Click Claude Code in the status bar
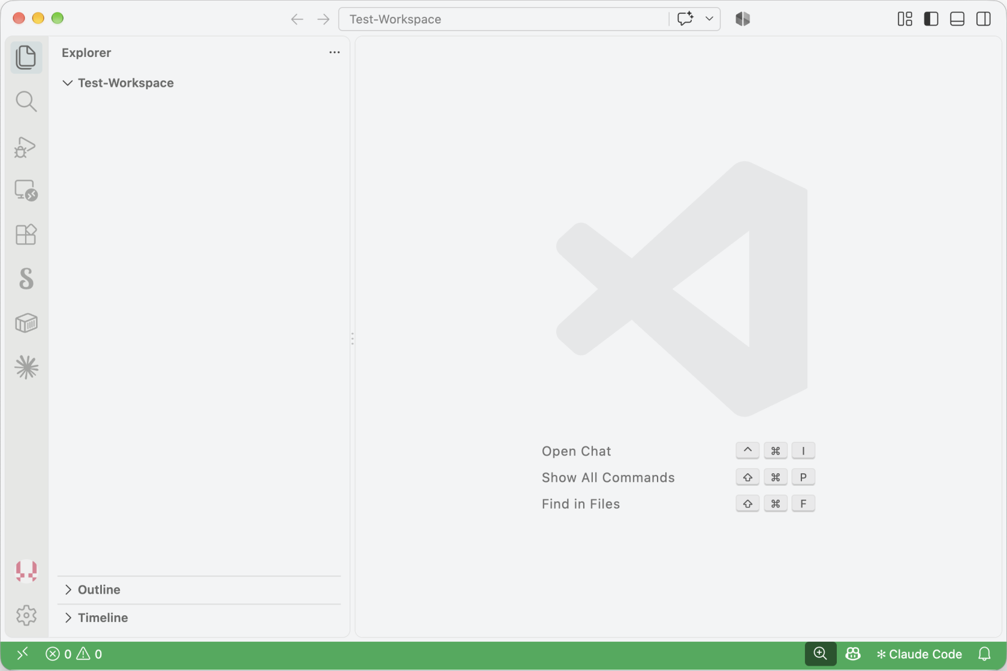This screenshot has width=1007, height=671. (919, 654)
